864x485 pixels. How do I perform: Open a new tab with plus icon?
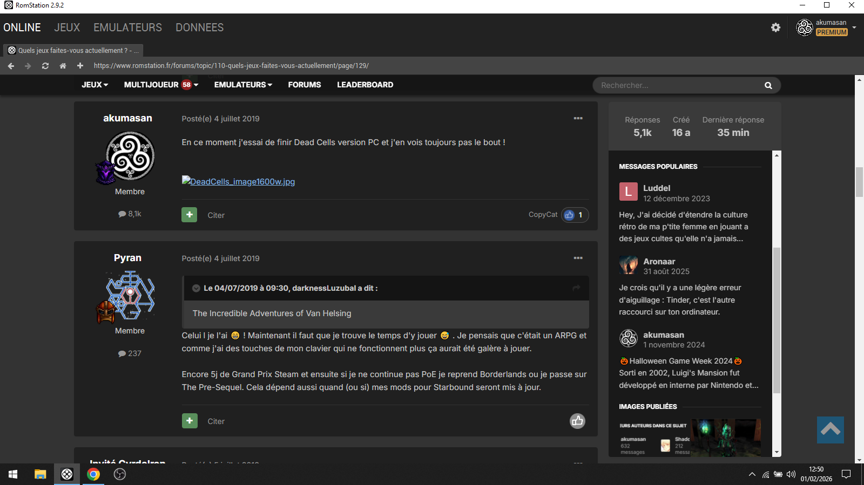pyautogui.click(x=80, y=66)
